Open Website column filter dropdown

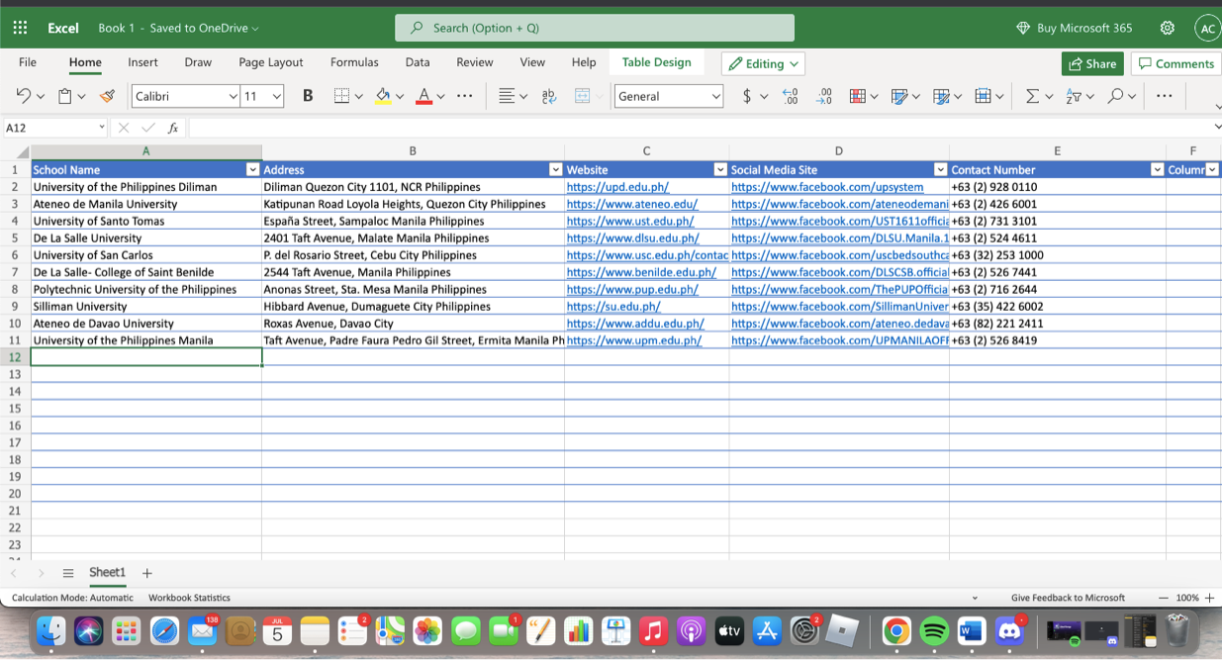point(720,170)
